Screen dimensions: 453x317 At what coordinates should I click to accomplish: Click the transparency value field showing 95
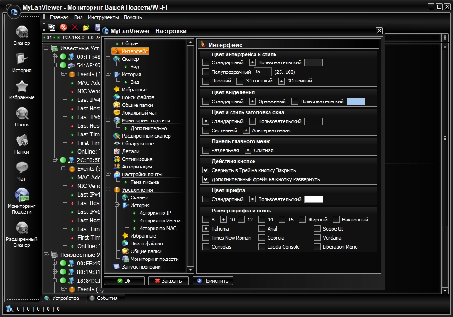[262, 72]
